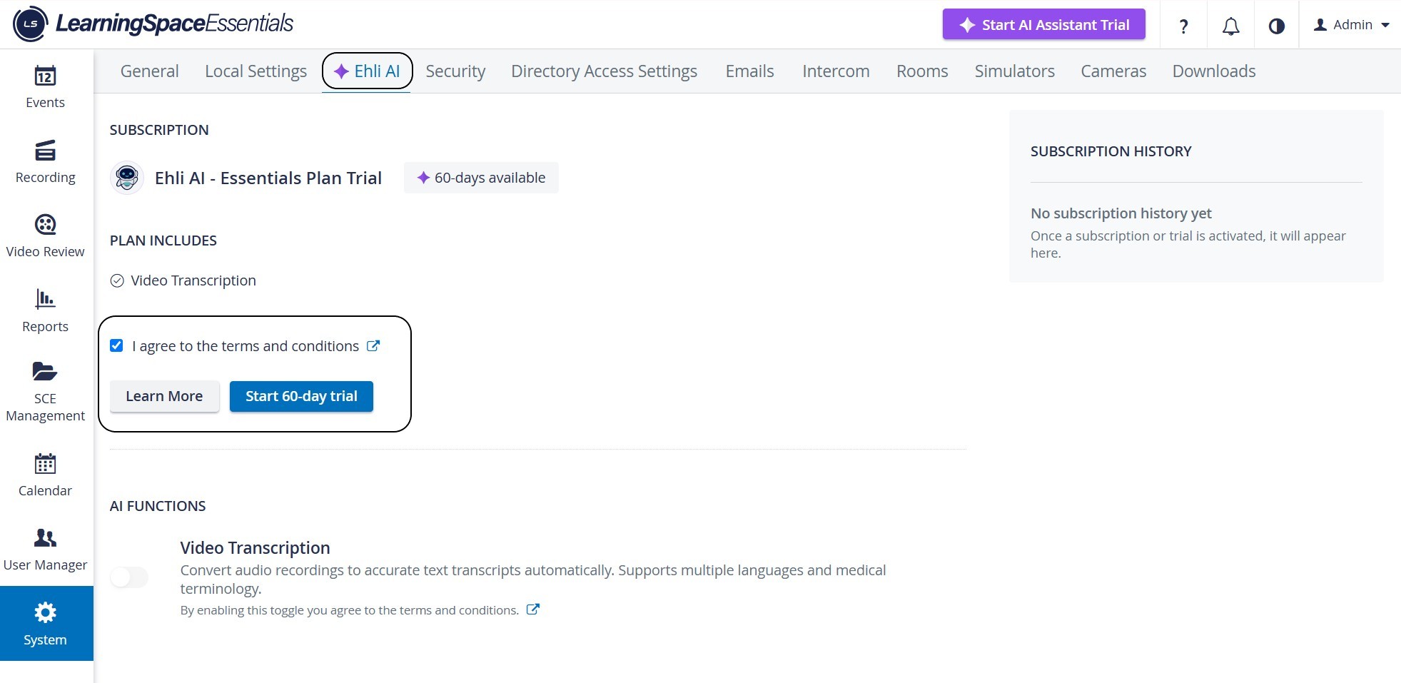
Task: Open the Security tab
Action: [x=455, y=71]
